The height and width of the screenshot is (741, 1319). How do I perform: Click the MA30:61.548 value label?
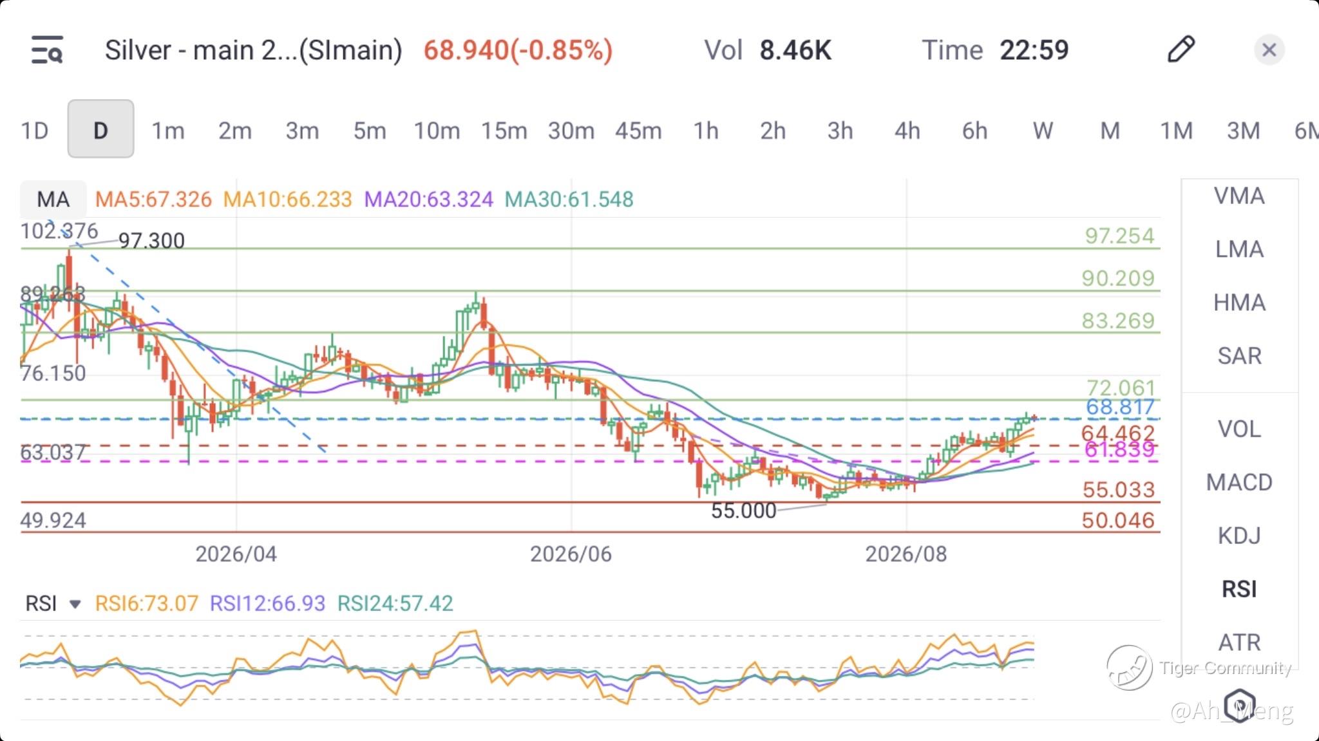coord(569,200)
